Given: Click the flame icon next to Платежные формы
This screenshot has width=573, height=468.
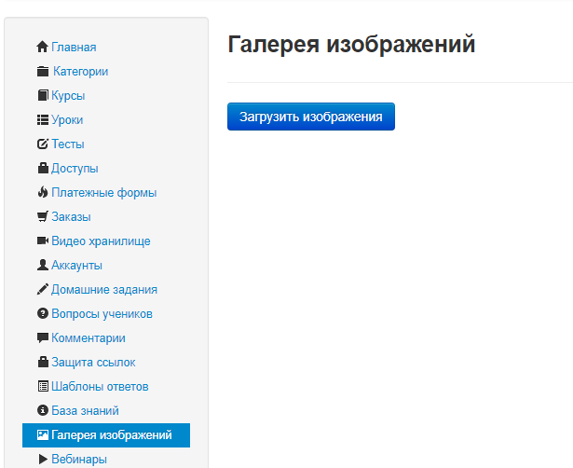Looking at the screenshot, I should pos(43,192).
